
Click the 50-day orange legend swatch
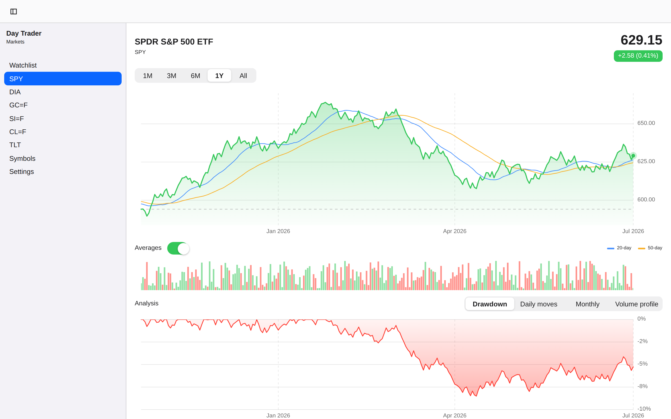point(642,248)
